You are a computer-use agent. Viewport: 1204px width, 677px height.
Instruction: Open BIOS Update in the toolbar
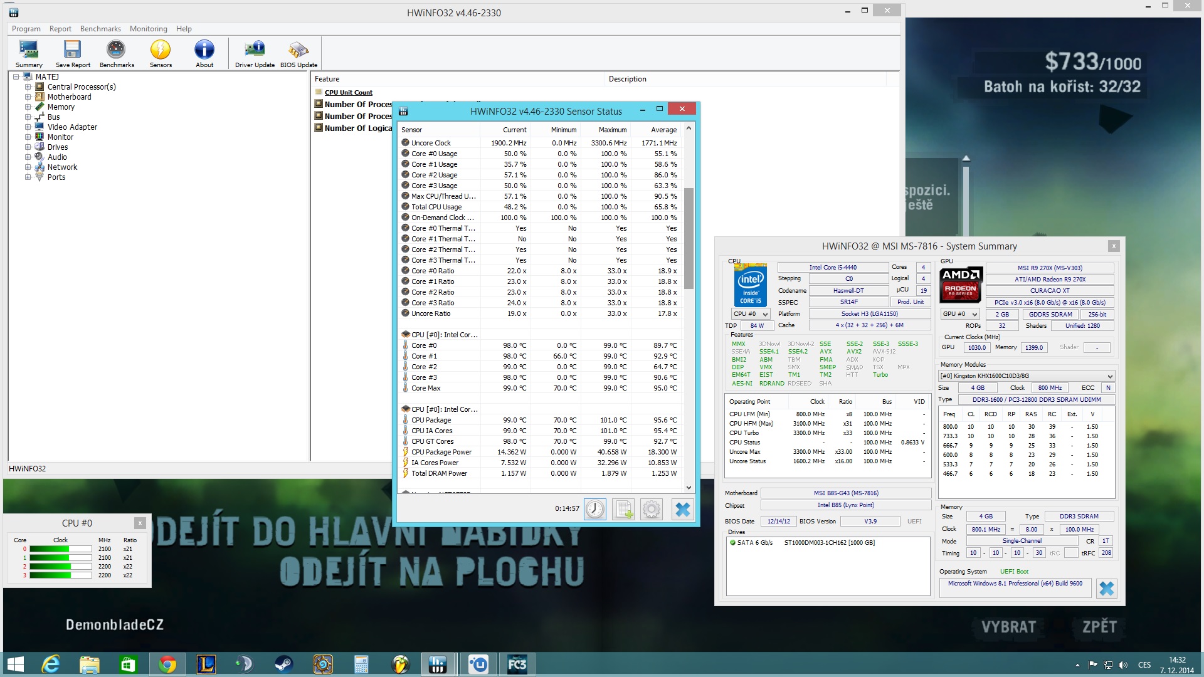click(298, 54)
